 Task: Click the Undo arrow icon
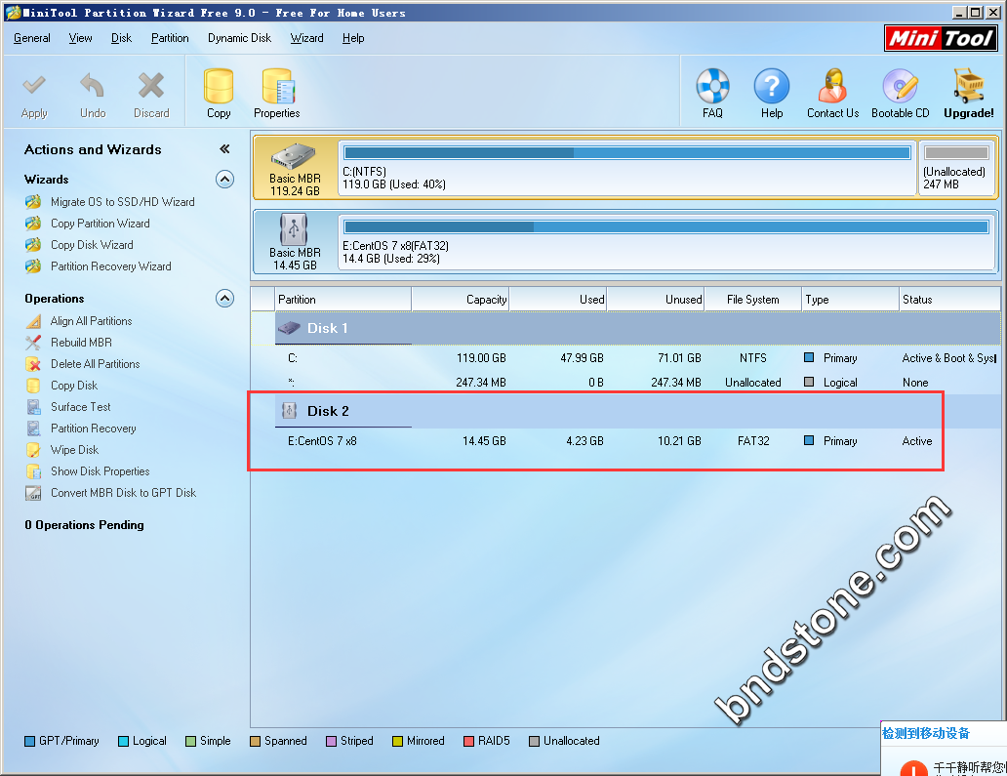[93, 85]
